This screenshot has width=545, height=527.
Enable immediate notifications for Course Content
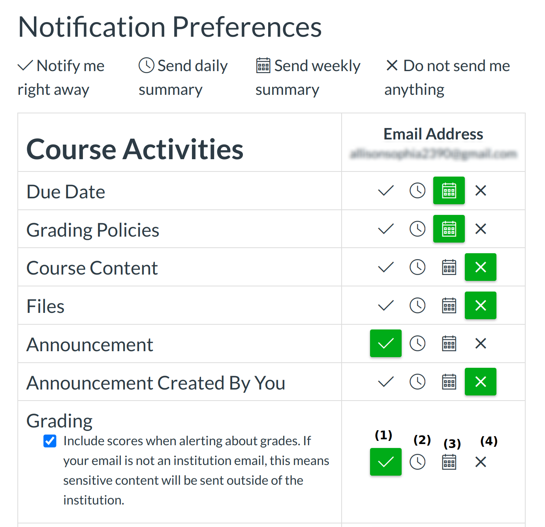[x=385, y=267]
